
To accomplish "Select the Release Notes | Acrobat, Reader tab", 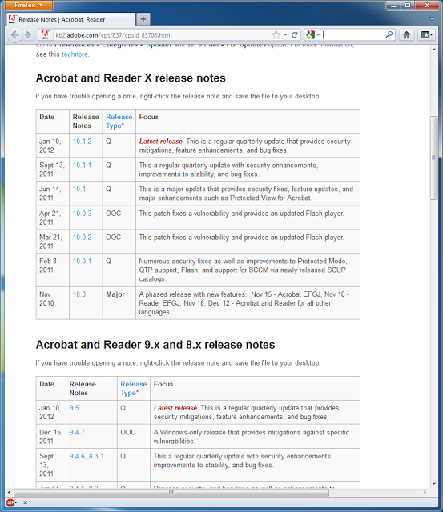I will (x=70, y=19).
